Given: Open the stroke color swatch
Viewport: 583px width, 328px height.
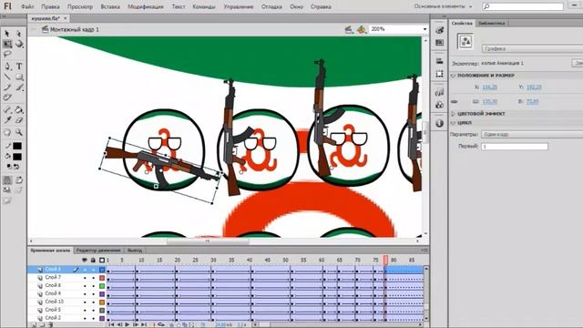Looking at the screenshot, I should click(16, 146).
